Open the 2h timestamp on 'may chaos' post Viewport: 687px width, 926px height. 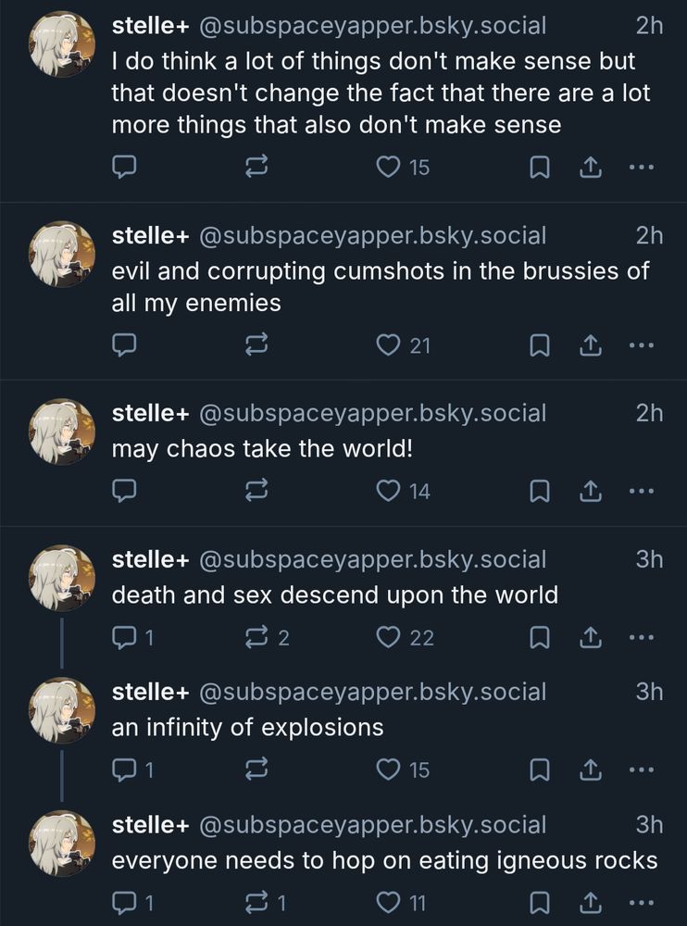pyautogui.click(x=649, y=413)
